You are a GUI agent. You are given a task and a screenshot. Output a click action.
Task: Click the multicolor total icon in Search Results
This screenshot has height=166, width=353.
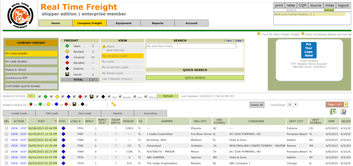[x=31, y=104]
